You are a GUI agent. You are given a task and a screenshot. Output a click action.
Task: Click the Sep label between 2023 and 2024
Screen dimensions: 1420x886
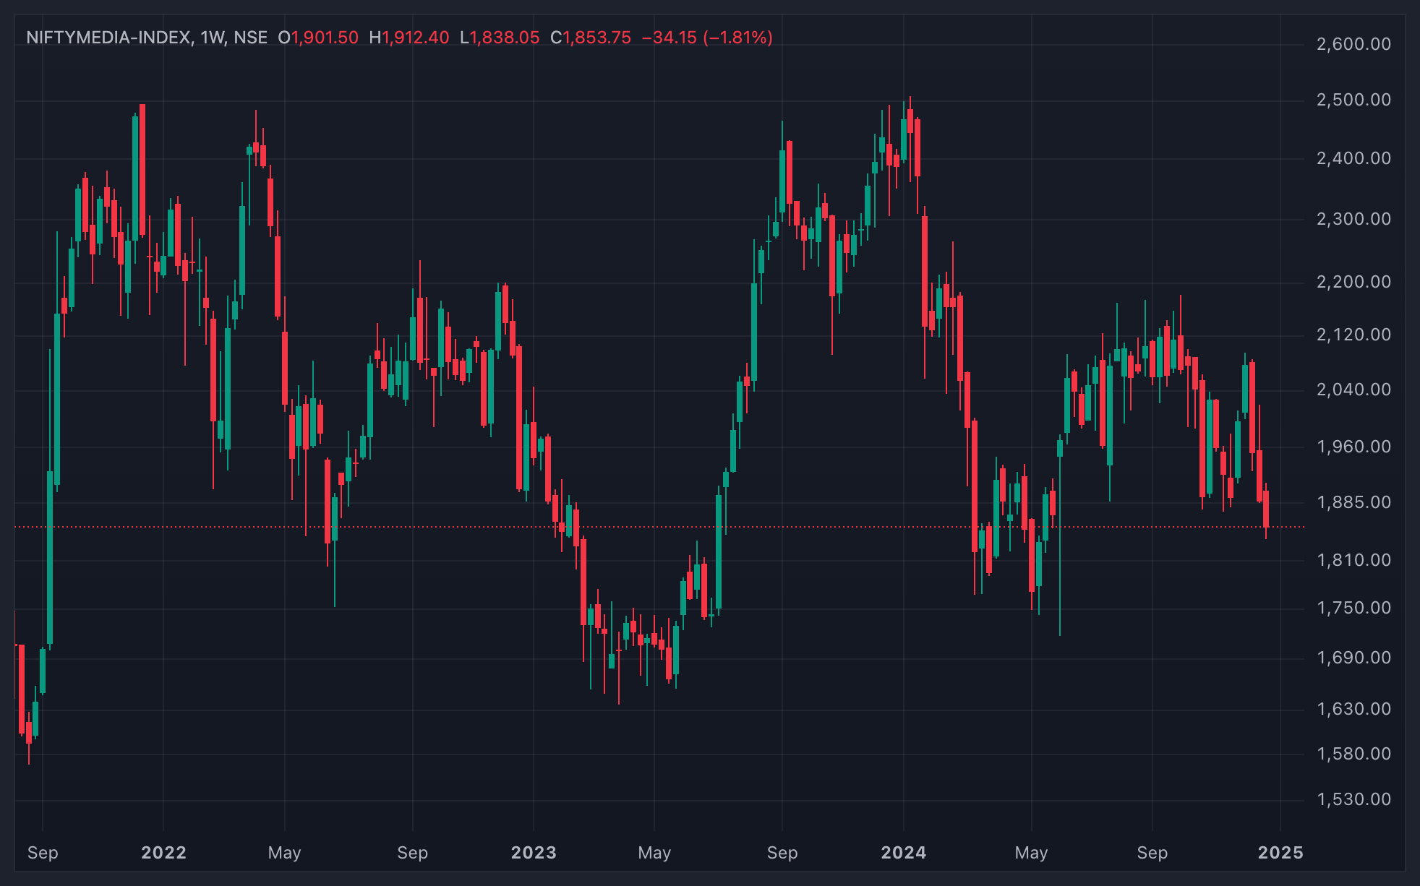(782, 853)
